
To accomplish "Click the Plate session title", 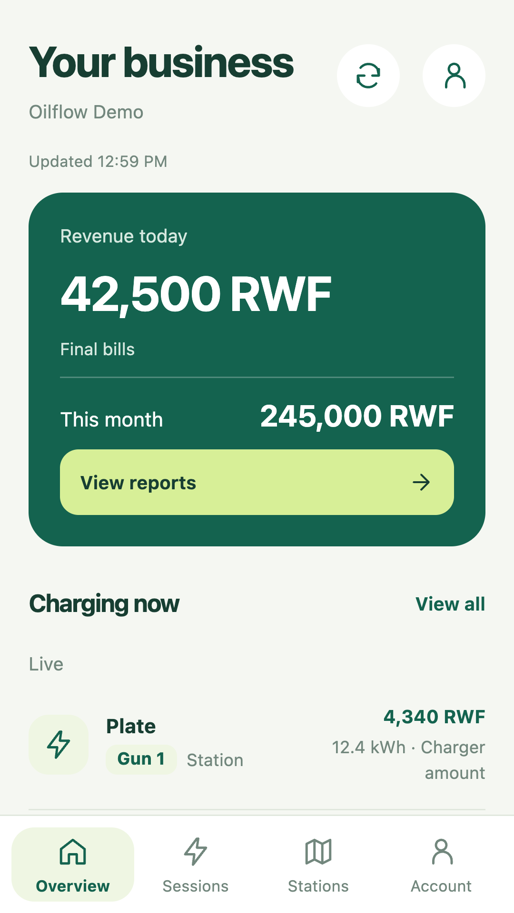I will (131, 726).
